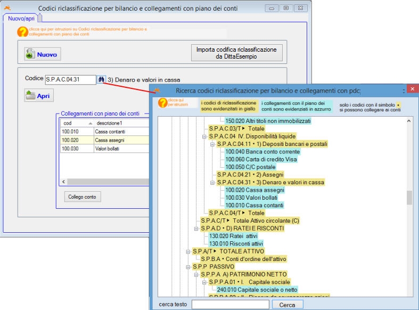This screenshot has width=419, height=310.
Task: Collapse the S.P.A/T TOTALE ATTIVO node
Action: tap(188, 252)
